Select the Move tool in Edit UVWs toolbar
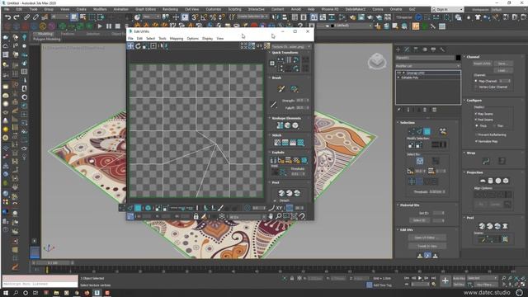The height and width of the screenshot is (297, 528). tap(130, 46)
